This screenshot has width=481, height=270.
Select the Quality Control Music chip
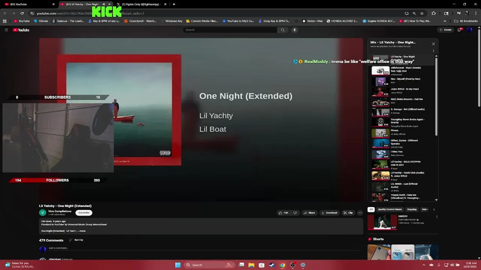pos(390,210)
